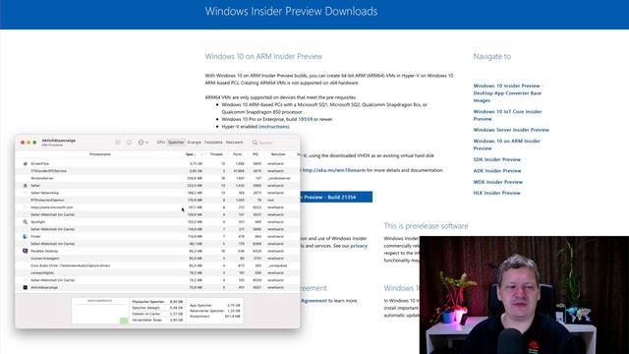This screenshot has width=629, height=354.
Task: Sort by the Threads column header
Action: (216, 154)
